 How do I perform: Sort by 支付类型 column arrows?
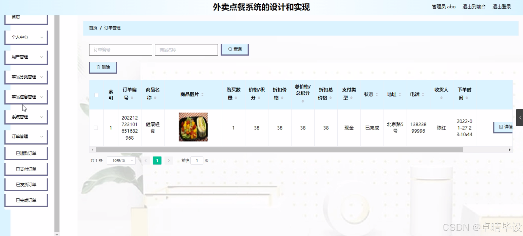[351, 98]
